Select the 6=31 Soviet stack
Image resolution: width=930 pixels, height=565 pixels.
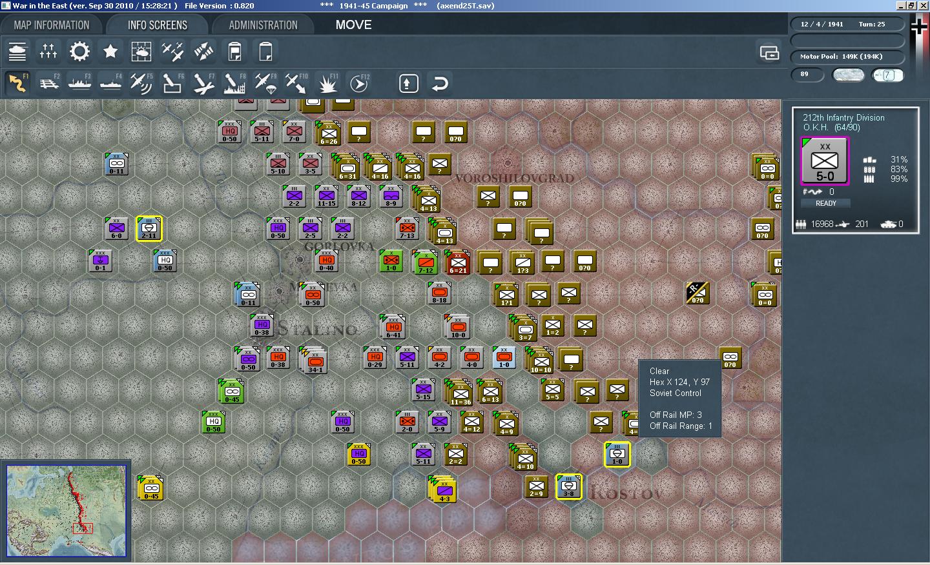347,166
